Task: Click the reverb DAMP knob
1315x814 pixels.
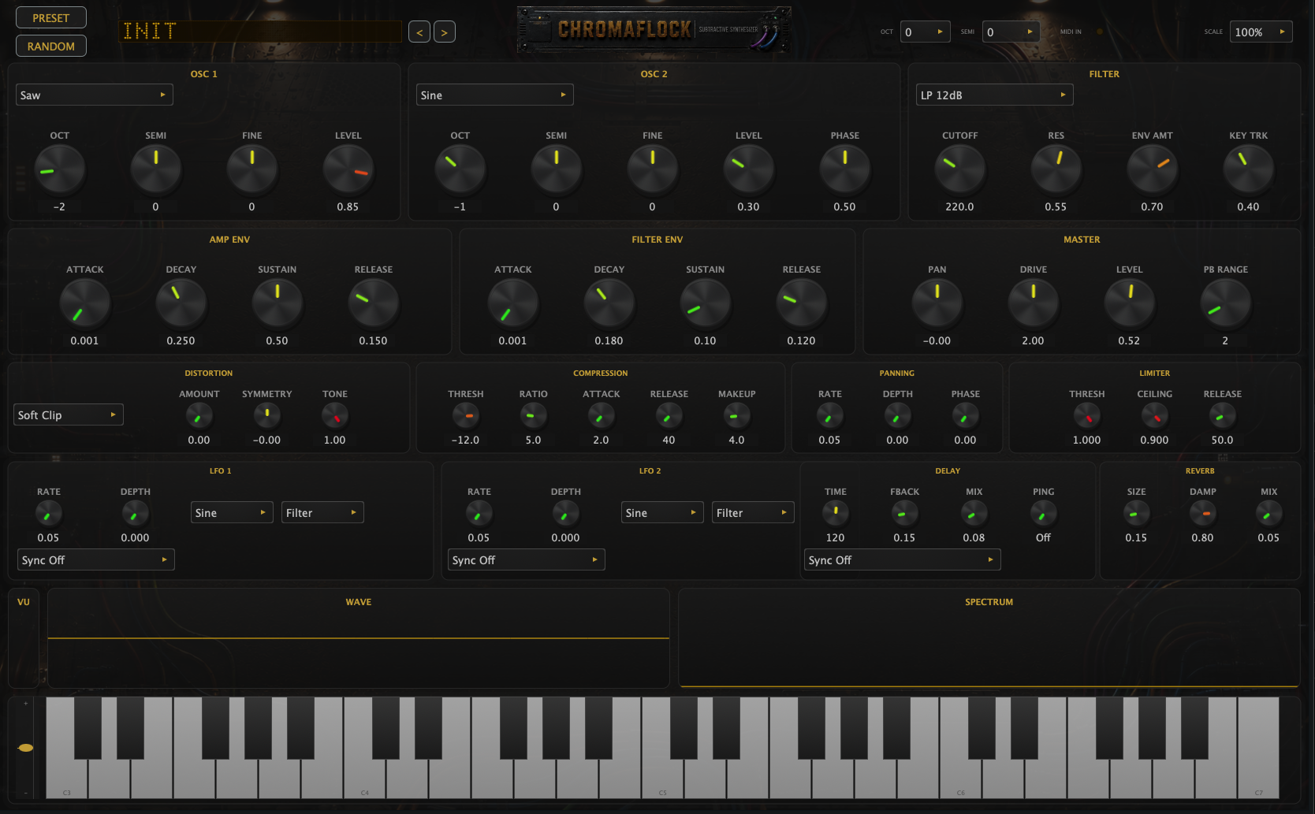Action: pyautogui.click(x=1203, y=513)
